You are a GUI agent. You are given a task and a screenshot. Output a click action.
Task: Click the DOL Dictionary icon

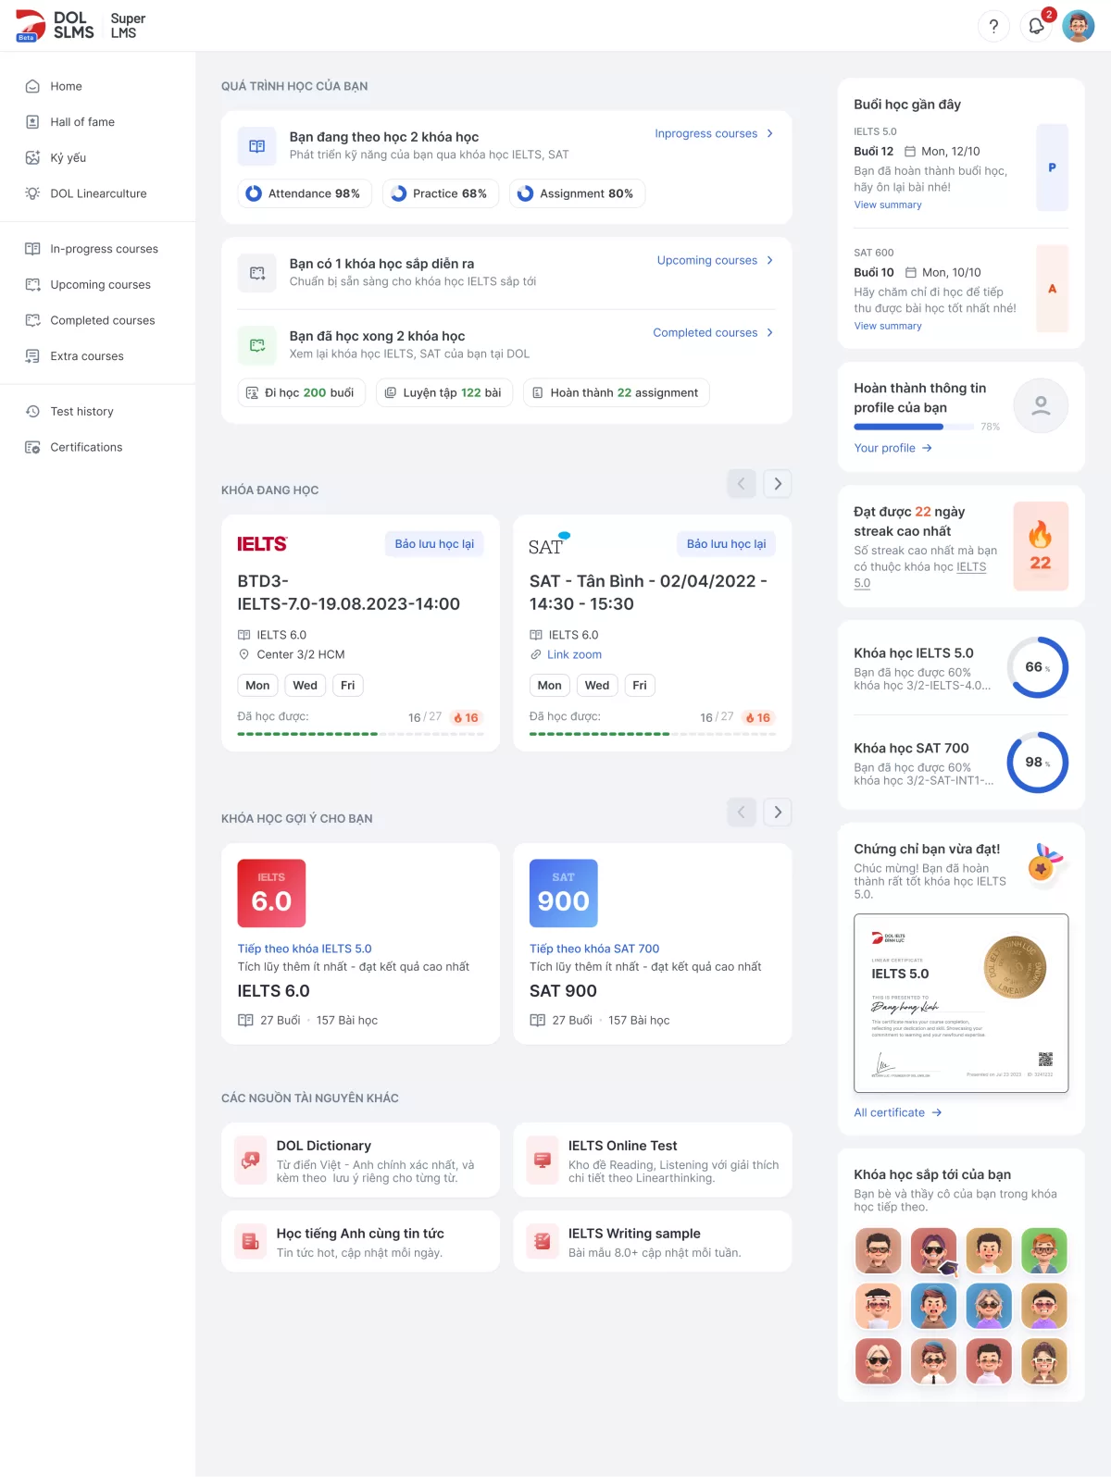[x=251, y=1160]
